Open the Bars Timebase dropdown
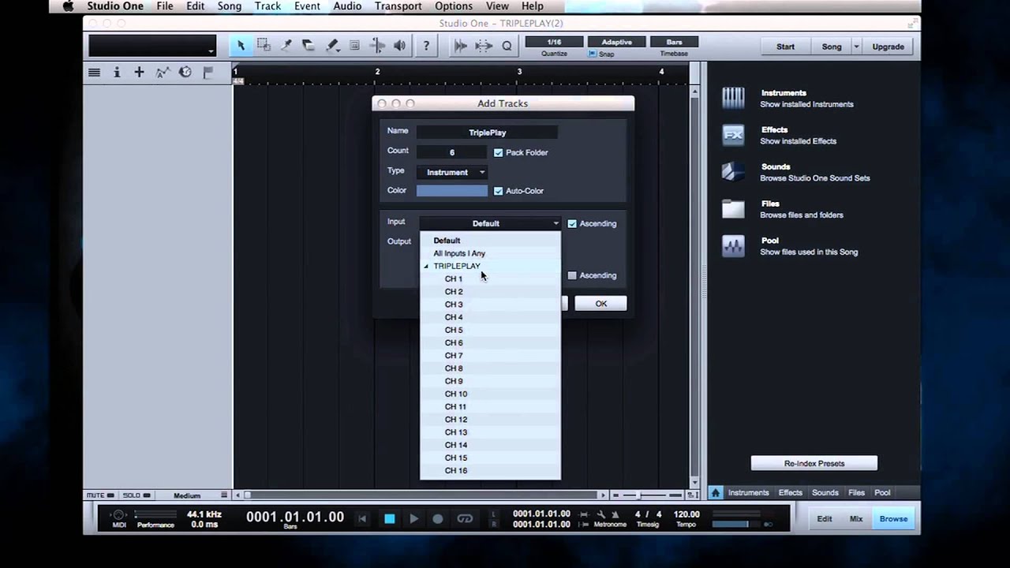This screenshot has height=568, width=1010. pyautogui.click(x=674, y=42)
